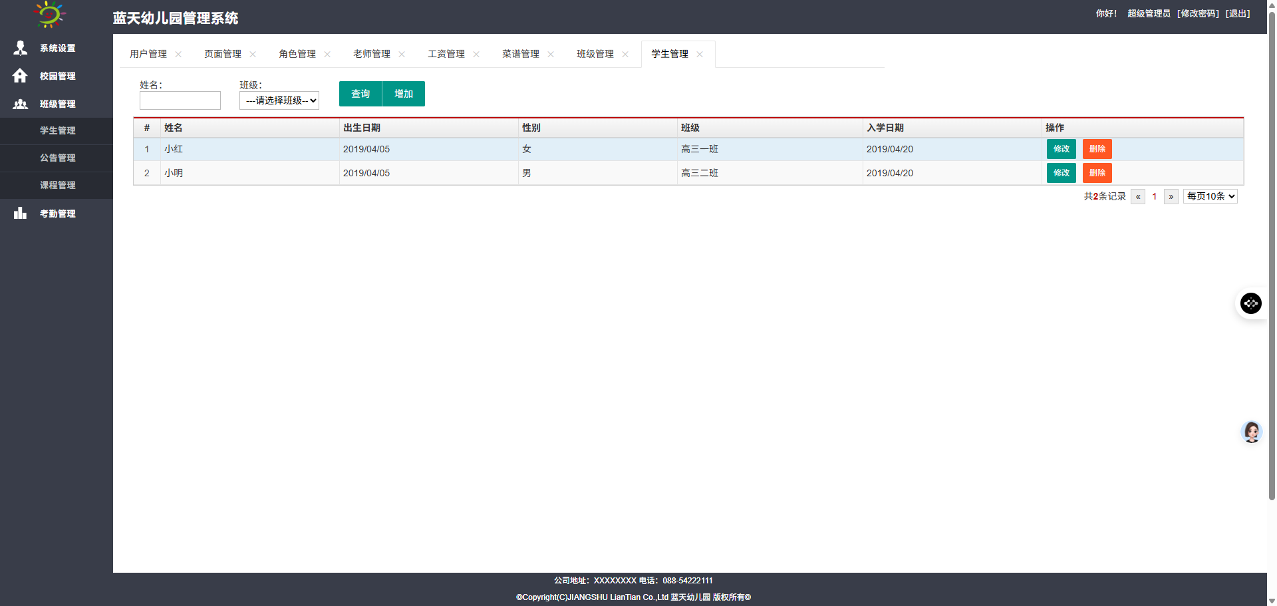The width and height of the screenshot is (1277, 606).
Task: Delete the 小红 student record
Action: [x=1097, y=149]
